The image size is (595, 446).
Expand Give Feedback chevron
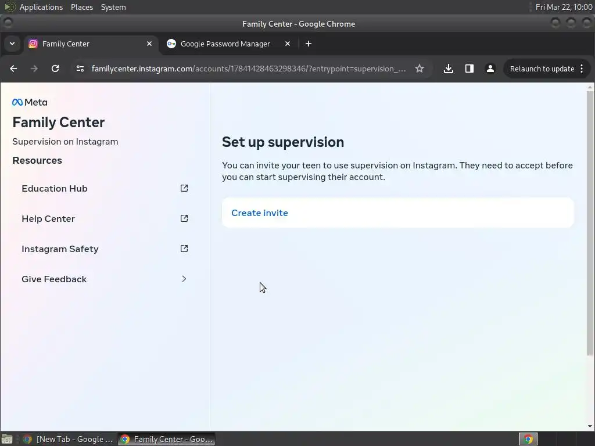point(184,279)
